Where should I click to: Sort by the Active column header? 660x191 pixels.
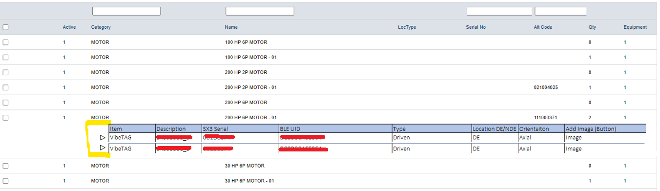(x=69, y=27)
